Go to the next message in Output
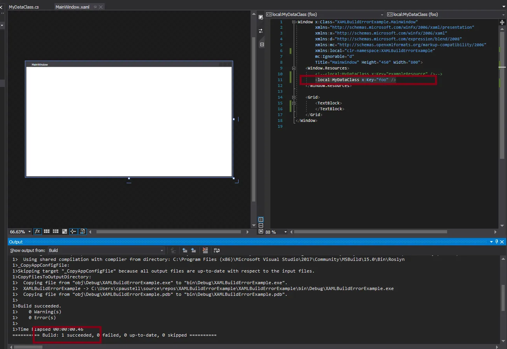Viewport: 507px width, 349px height. point(193,250)
